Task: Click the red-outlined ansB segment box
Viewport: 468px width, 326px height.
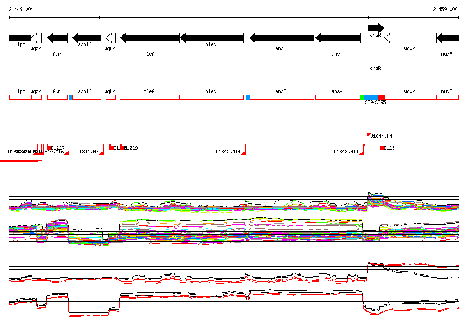Action: [x=282, y=97]
